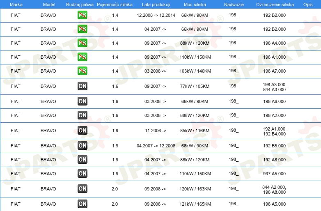This screenshot has height=211, width=321.
Task: Click the petrol icon in the 198 A7.000 row
Action: pos(82,71)
